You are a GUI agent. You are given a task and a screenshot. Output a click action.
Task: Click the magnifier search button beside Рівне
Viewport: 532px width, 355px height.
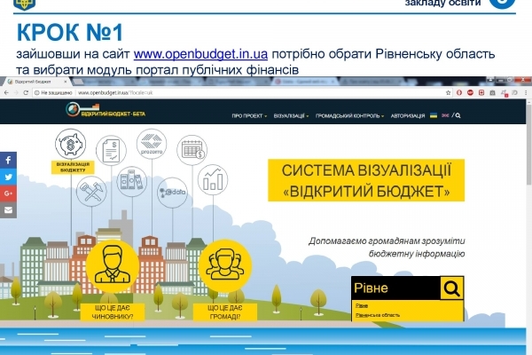[451, 288]
